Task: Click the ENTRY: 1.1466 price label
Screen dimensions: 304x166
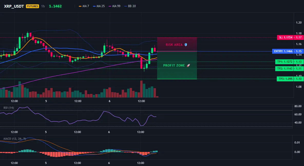Action: coord(283,51)
